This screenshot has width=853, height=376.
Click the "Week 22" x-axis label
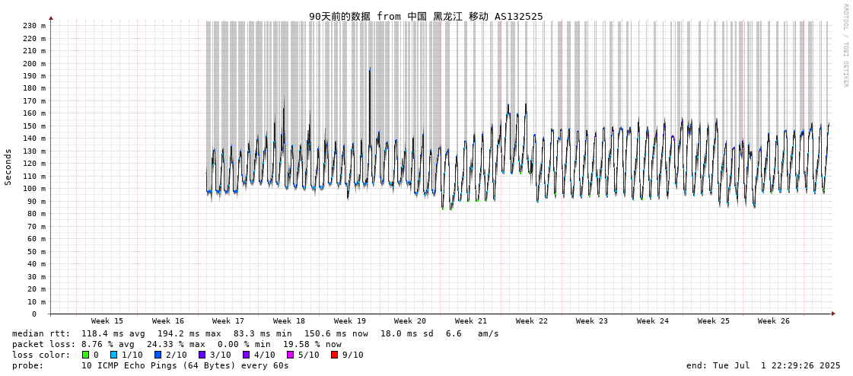tap(531, 321)
